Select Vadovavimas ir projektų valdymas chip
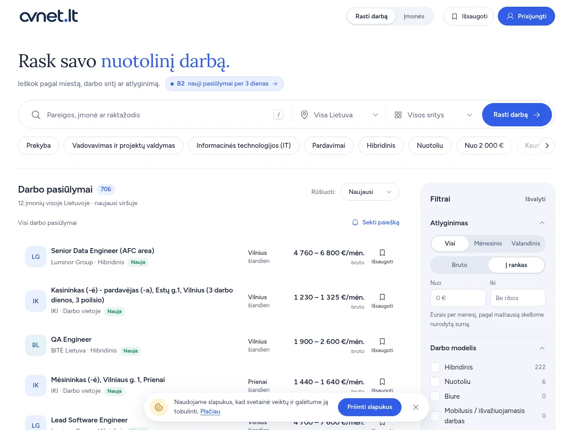Image resolution: width=573 pixels, height=430 pixels. coord(124,146)
